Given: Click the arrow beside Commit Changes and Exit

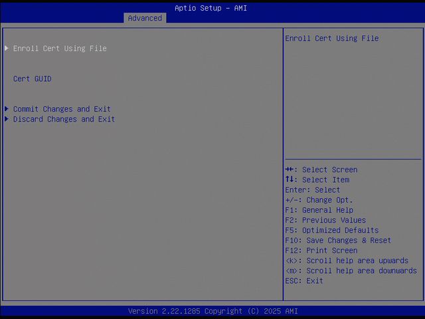Looking at the screenshot, I should tap(7, 109).
